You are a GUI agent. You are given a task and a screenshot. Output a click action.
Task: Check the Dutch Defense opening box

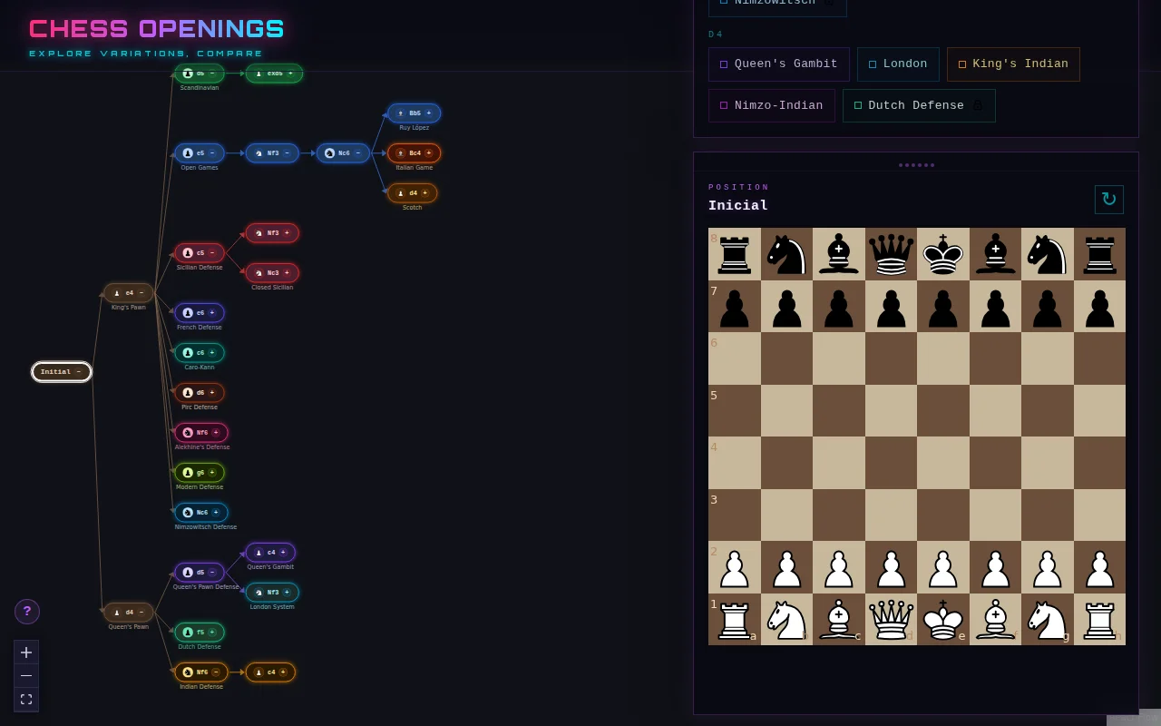858,105
